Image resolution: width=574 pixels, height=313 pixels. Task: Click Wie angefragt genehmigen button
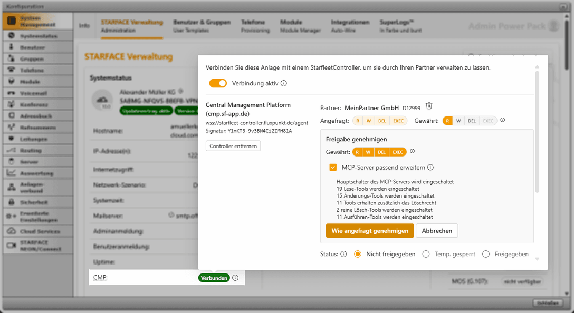(370, 231)
